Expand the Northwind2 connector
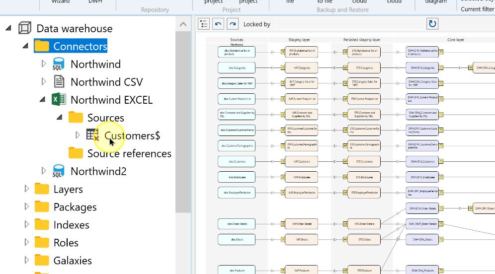Image resolution: width=495 pixels, height=274 pixels. pyautogui.click(x=44, y=171)
